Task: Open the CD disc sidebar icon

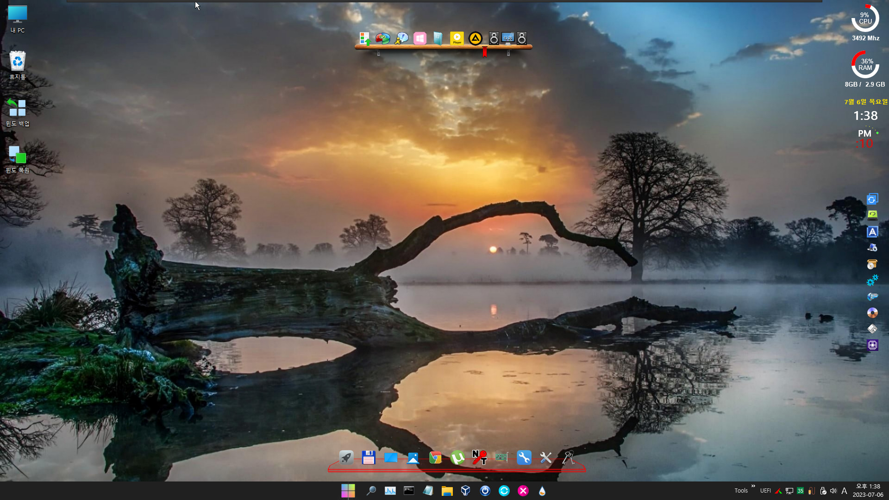Action: tap(872, 313)
